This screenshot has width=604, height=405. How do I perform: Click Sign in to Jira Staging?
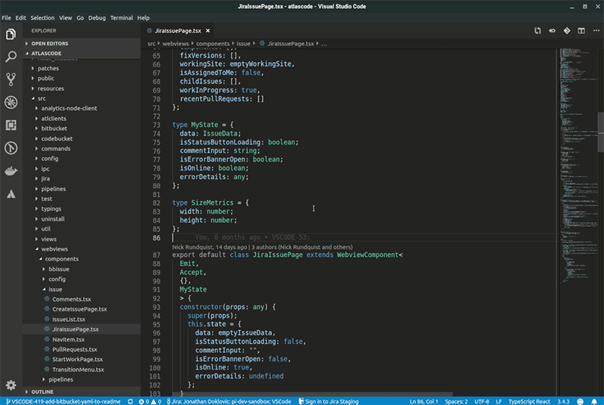coord(328,401)
